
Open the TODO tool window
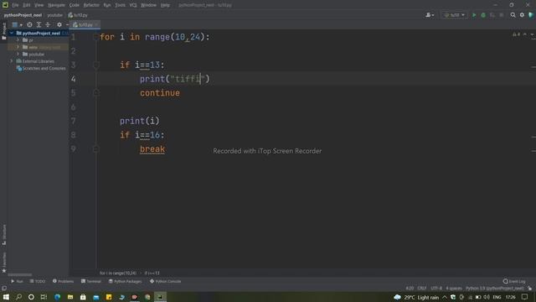click(37, 282)
